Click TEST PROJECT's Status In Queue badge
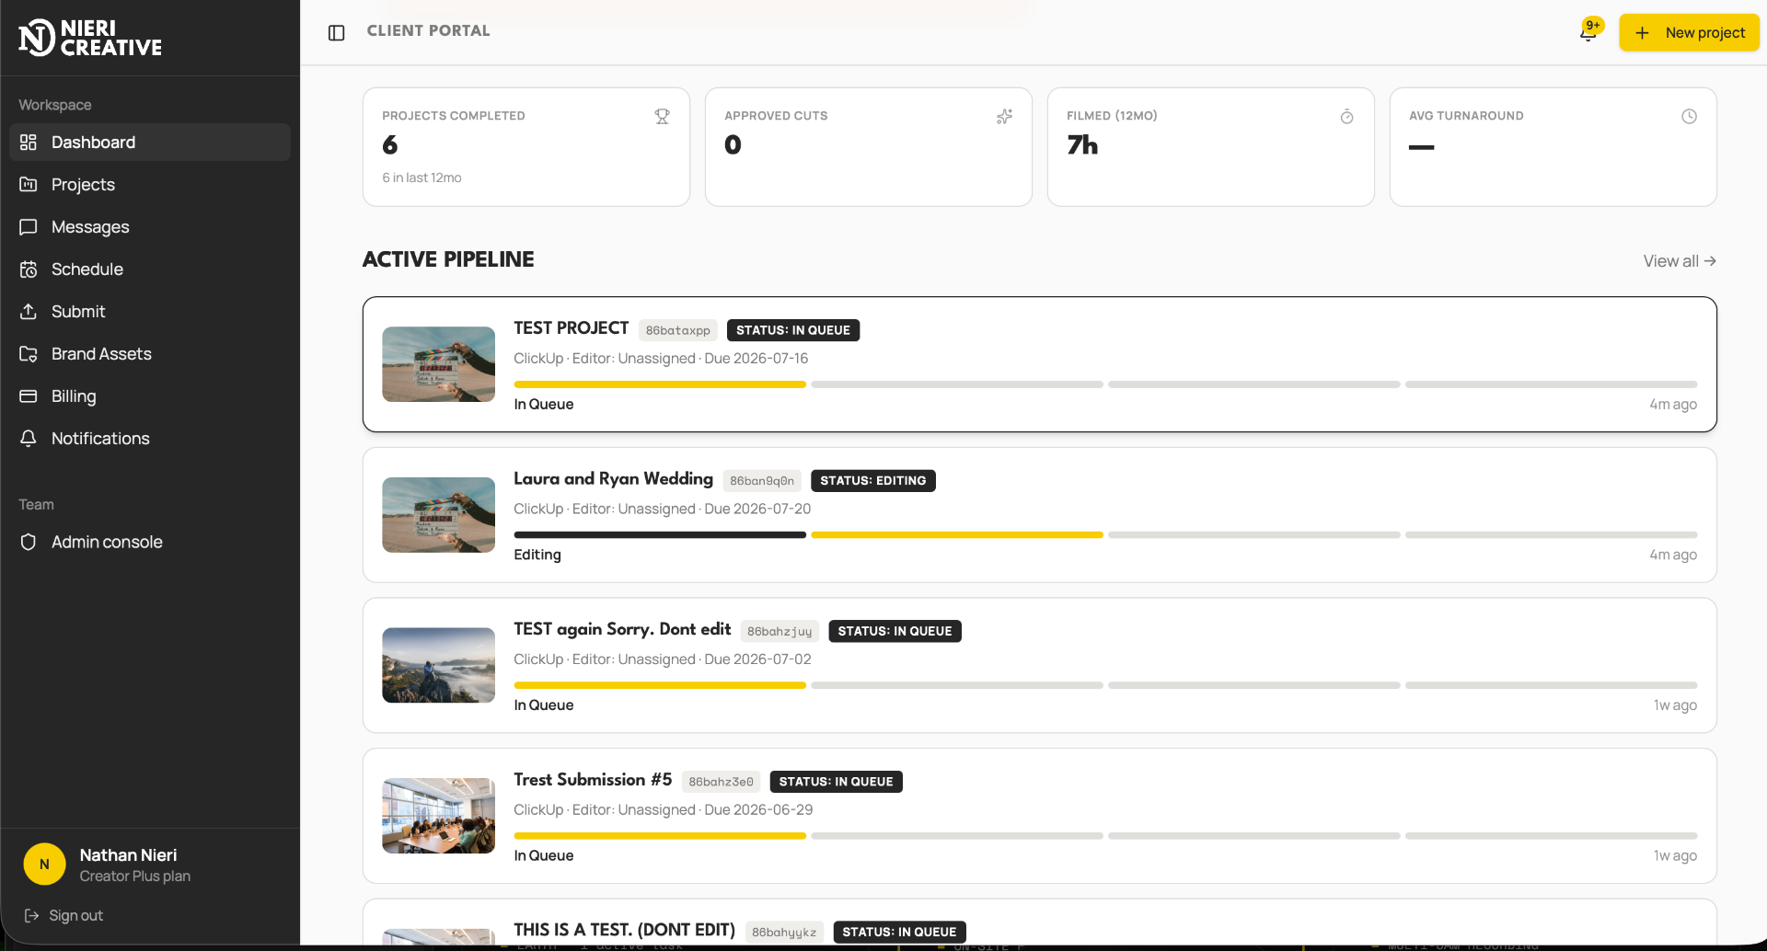 click(x=793, y=330)
